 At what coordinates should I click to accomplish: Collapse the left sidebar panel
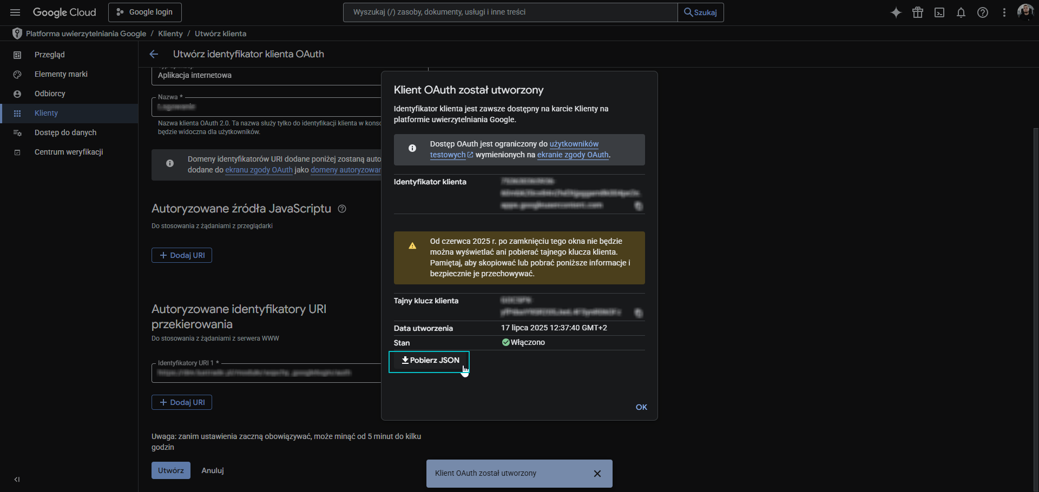pos(17,480)
